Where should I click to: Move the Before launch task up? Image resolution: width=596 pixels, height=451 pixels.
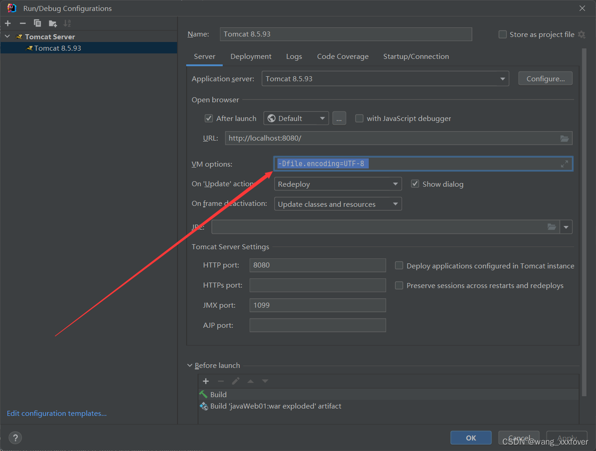251,381
